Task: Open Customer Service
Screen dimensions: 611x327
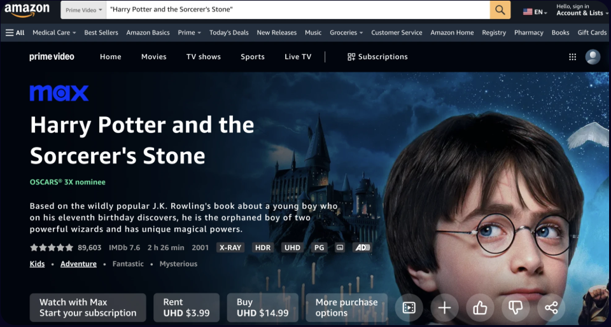Action: coord(397,32)
